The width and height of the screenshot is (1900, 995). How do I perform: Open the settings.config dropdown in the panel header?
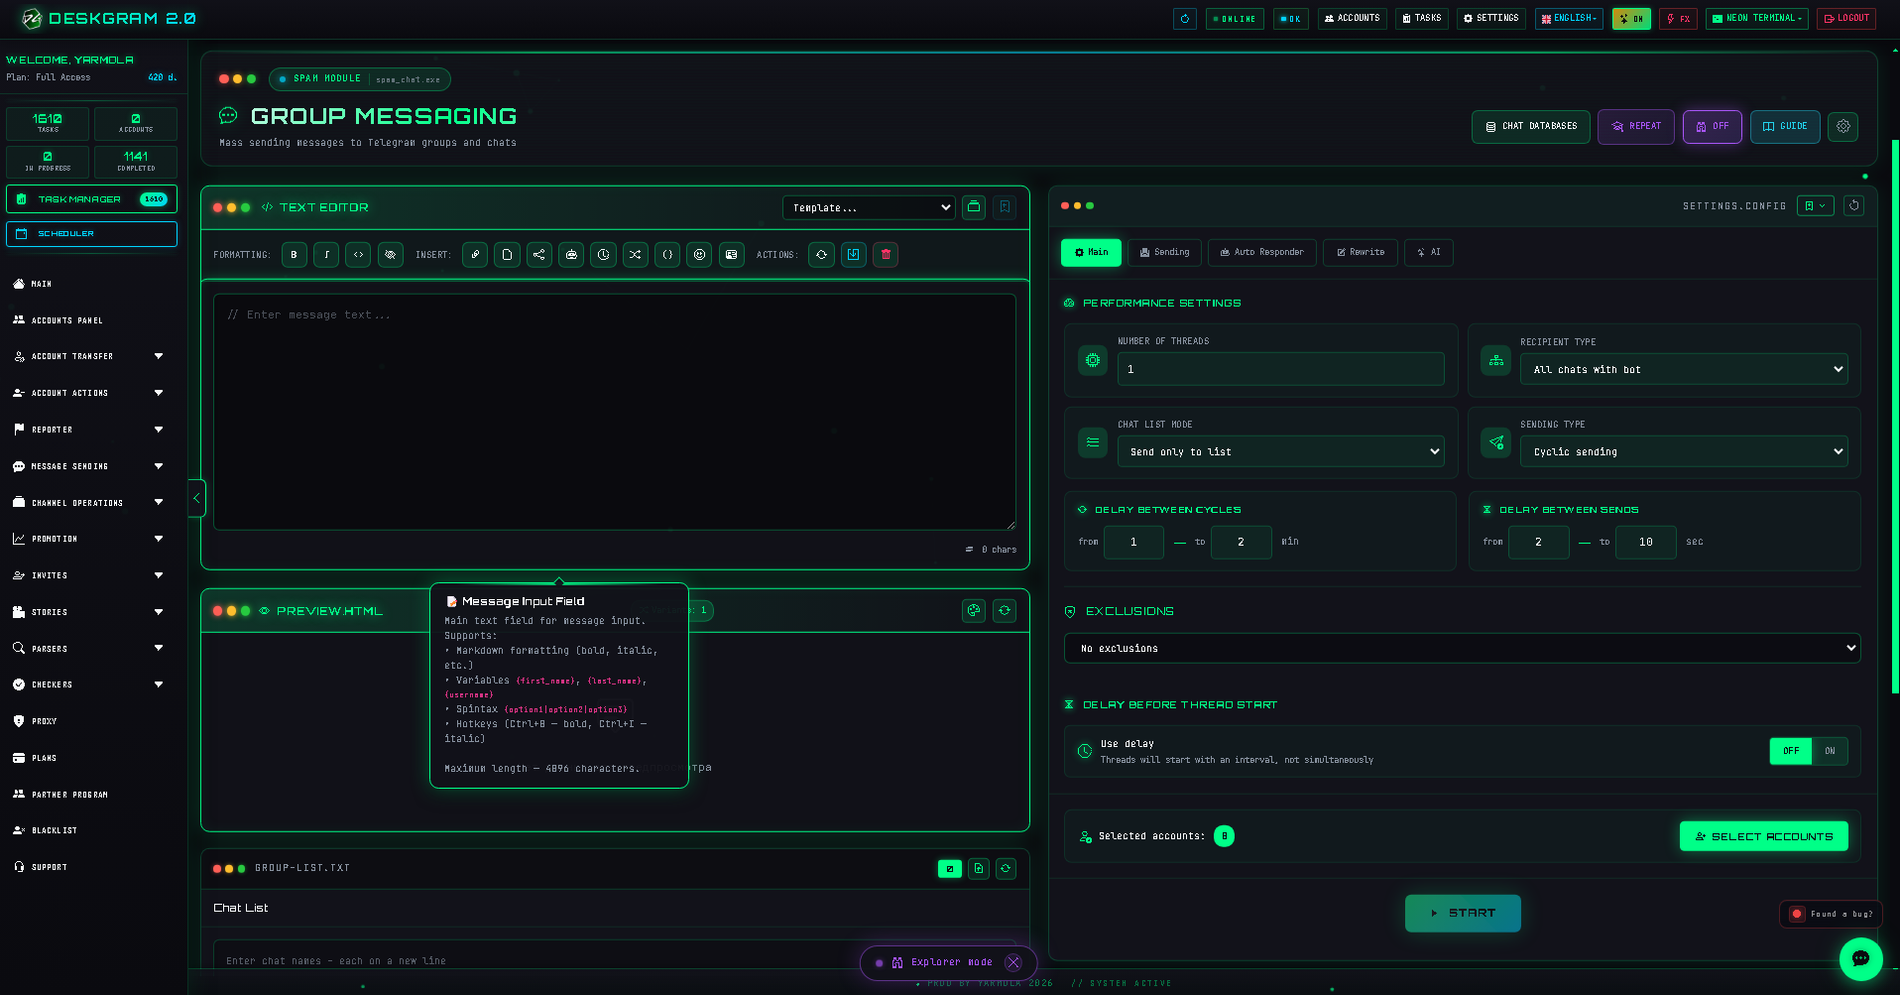click(x=1816, y=206)
